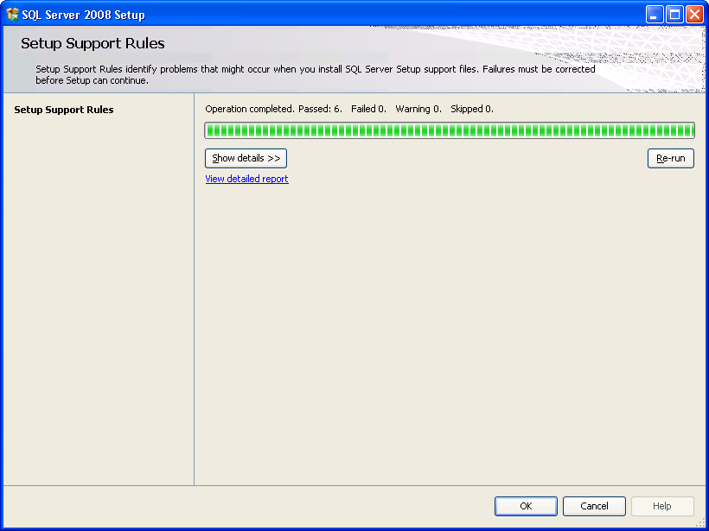The height and width of the screenshot is (531, 709).
Task: Click the greyed-out Help button
Action: point(662,506)
